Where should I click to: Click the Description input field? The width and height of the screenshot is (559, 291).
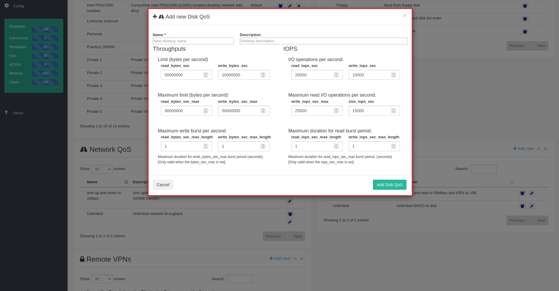(324, 41)
